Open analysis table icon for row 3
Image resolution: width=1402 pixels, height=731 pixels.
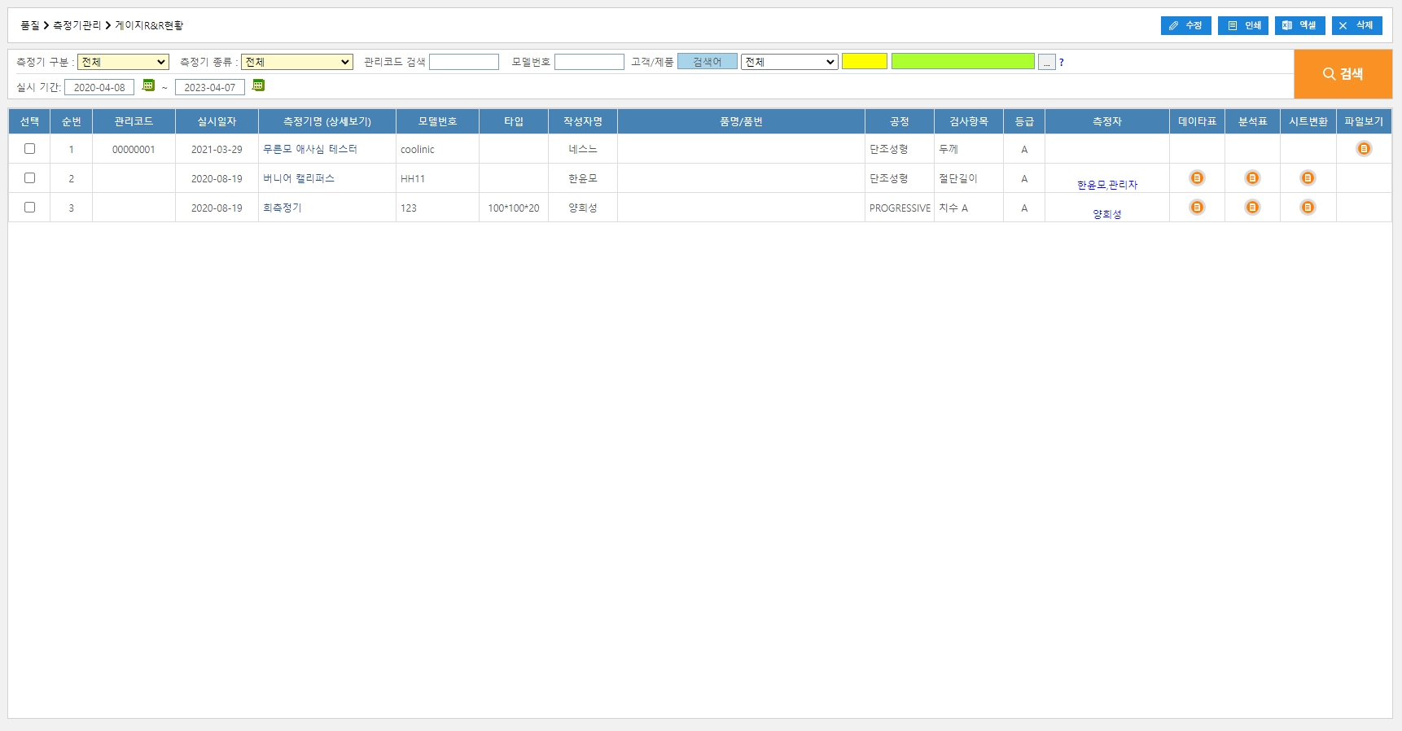pos(1252,208)
